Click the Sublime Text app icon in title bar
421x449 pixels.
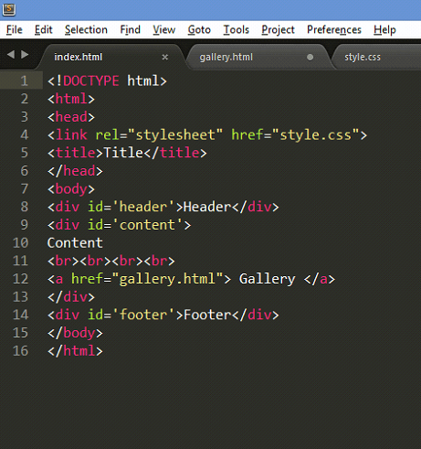pos(9,9)
